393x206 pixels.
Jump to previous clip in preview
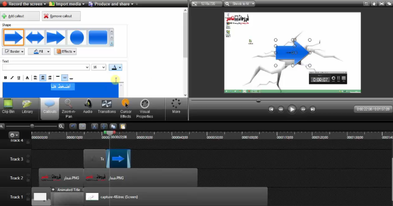point(271,109)
